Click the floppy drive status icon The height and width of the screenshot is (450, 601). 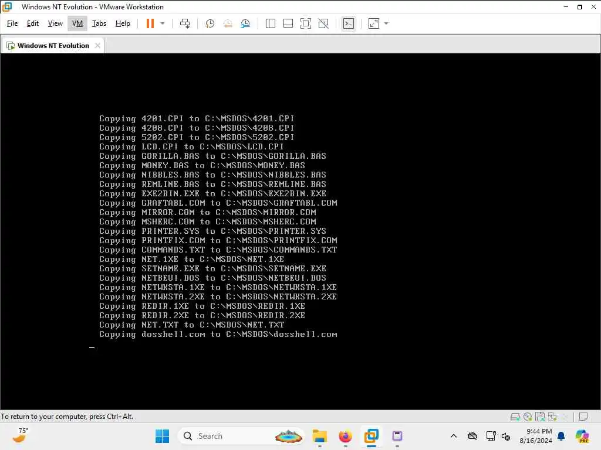(x=540, y=417)
